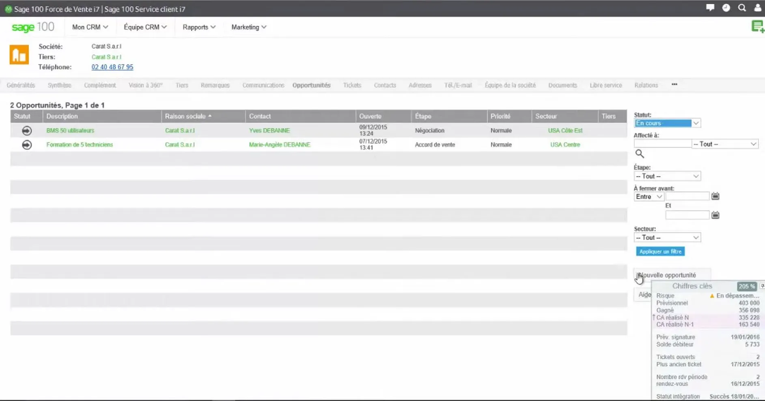Click Nouvelle opportunité button
This screenshot has height=401, width=765.
coord(672,275)
